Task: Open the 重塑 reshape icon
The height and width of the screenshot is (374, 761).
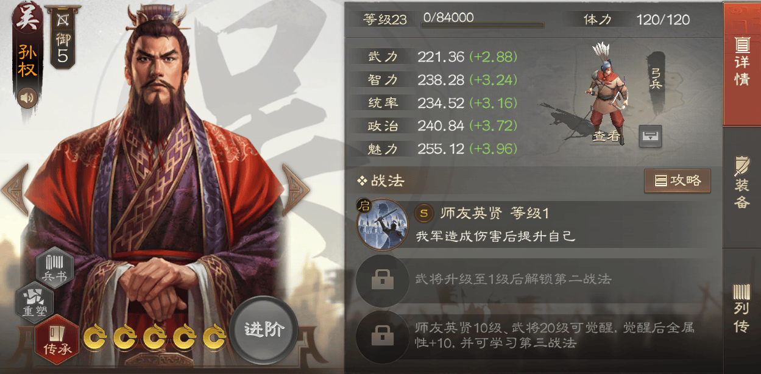Action: pyautogui.click(x=34, y=302)
